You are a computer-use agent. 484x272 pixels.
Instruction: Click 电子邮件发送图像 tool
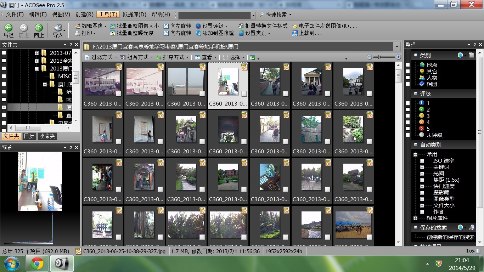point(324,26)
